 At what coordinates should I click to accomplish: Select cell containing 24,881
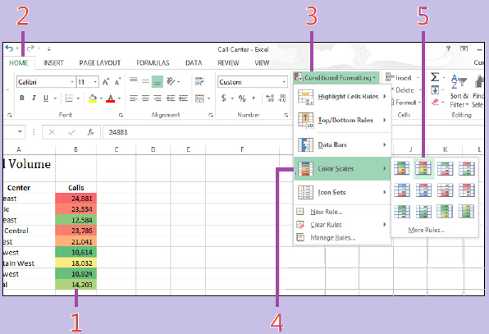click(x=75, y=199)
